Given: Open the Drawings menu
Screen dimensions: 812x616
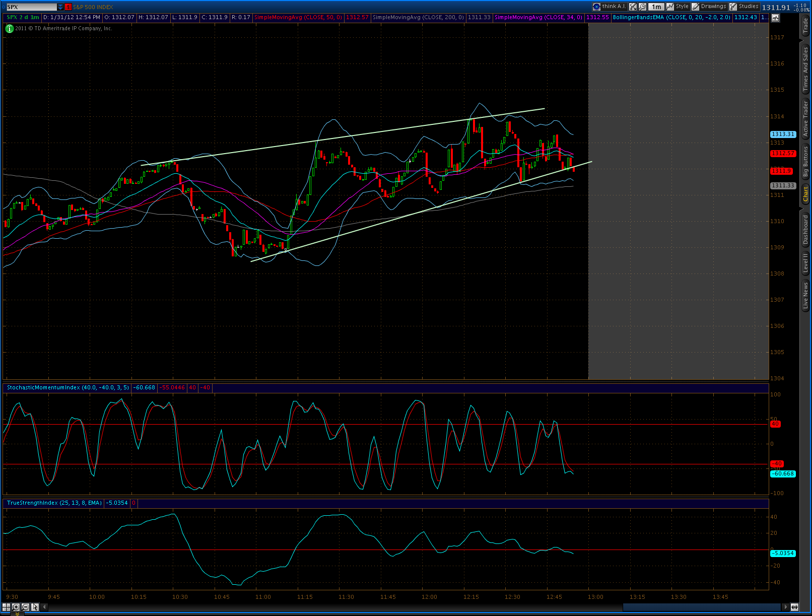Looking at the screenshot, I should 709,7.
